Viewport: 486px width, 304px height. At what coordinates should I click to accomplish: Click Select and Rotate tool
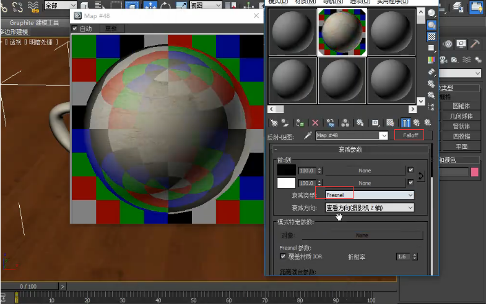tap(165, 5)
